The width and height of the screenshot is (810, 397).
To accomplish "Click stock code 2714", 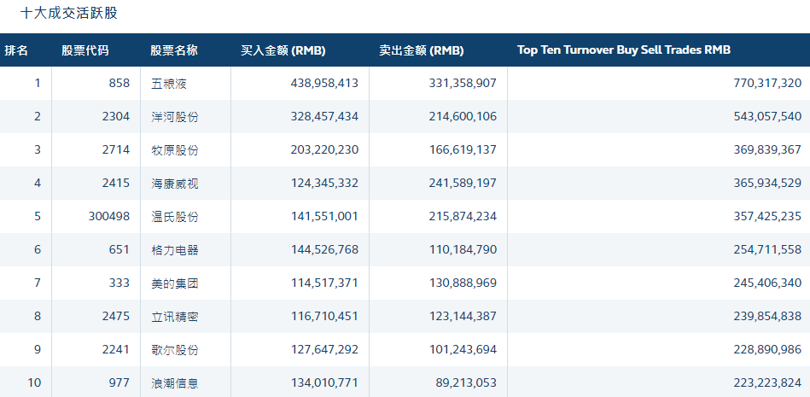I will tap(116, 150).
